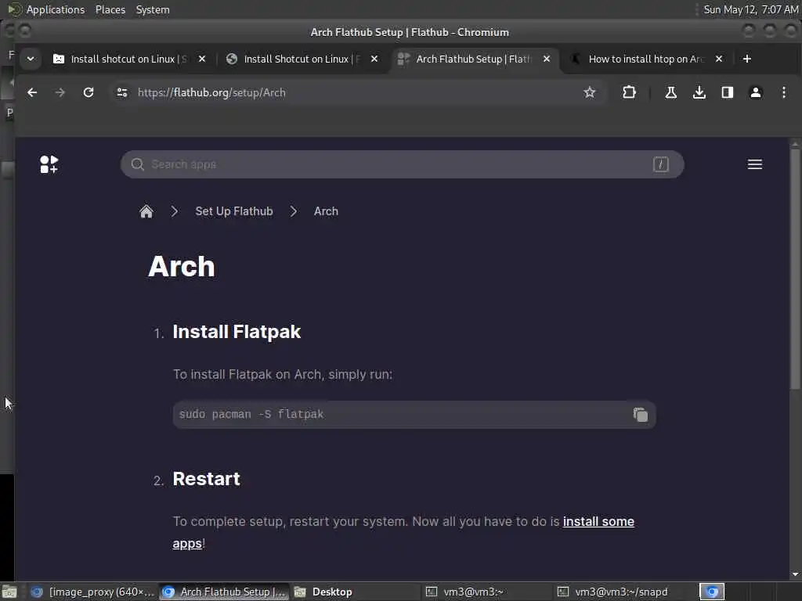Switch to second 'Install Shotcut on Linux' tab
Screen dimensions: 802x601
pos(302,59)
